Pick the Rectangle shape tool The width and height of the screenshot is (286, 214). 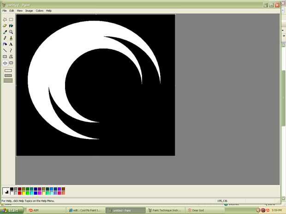5,57
